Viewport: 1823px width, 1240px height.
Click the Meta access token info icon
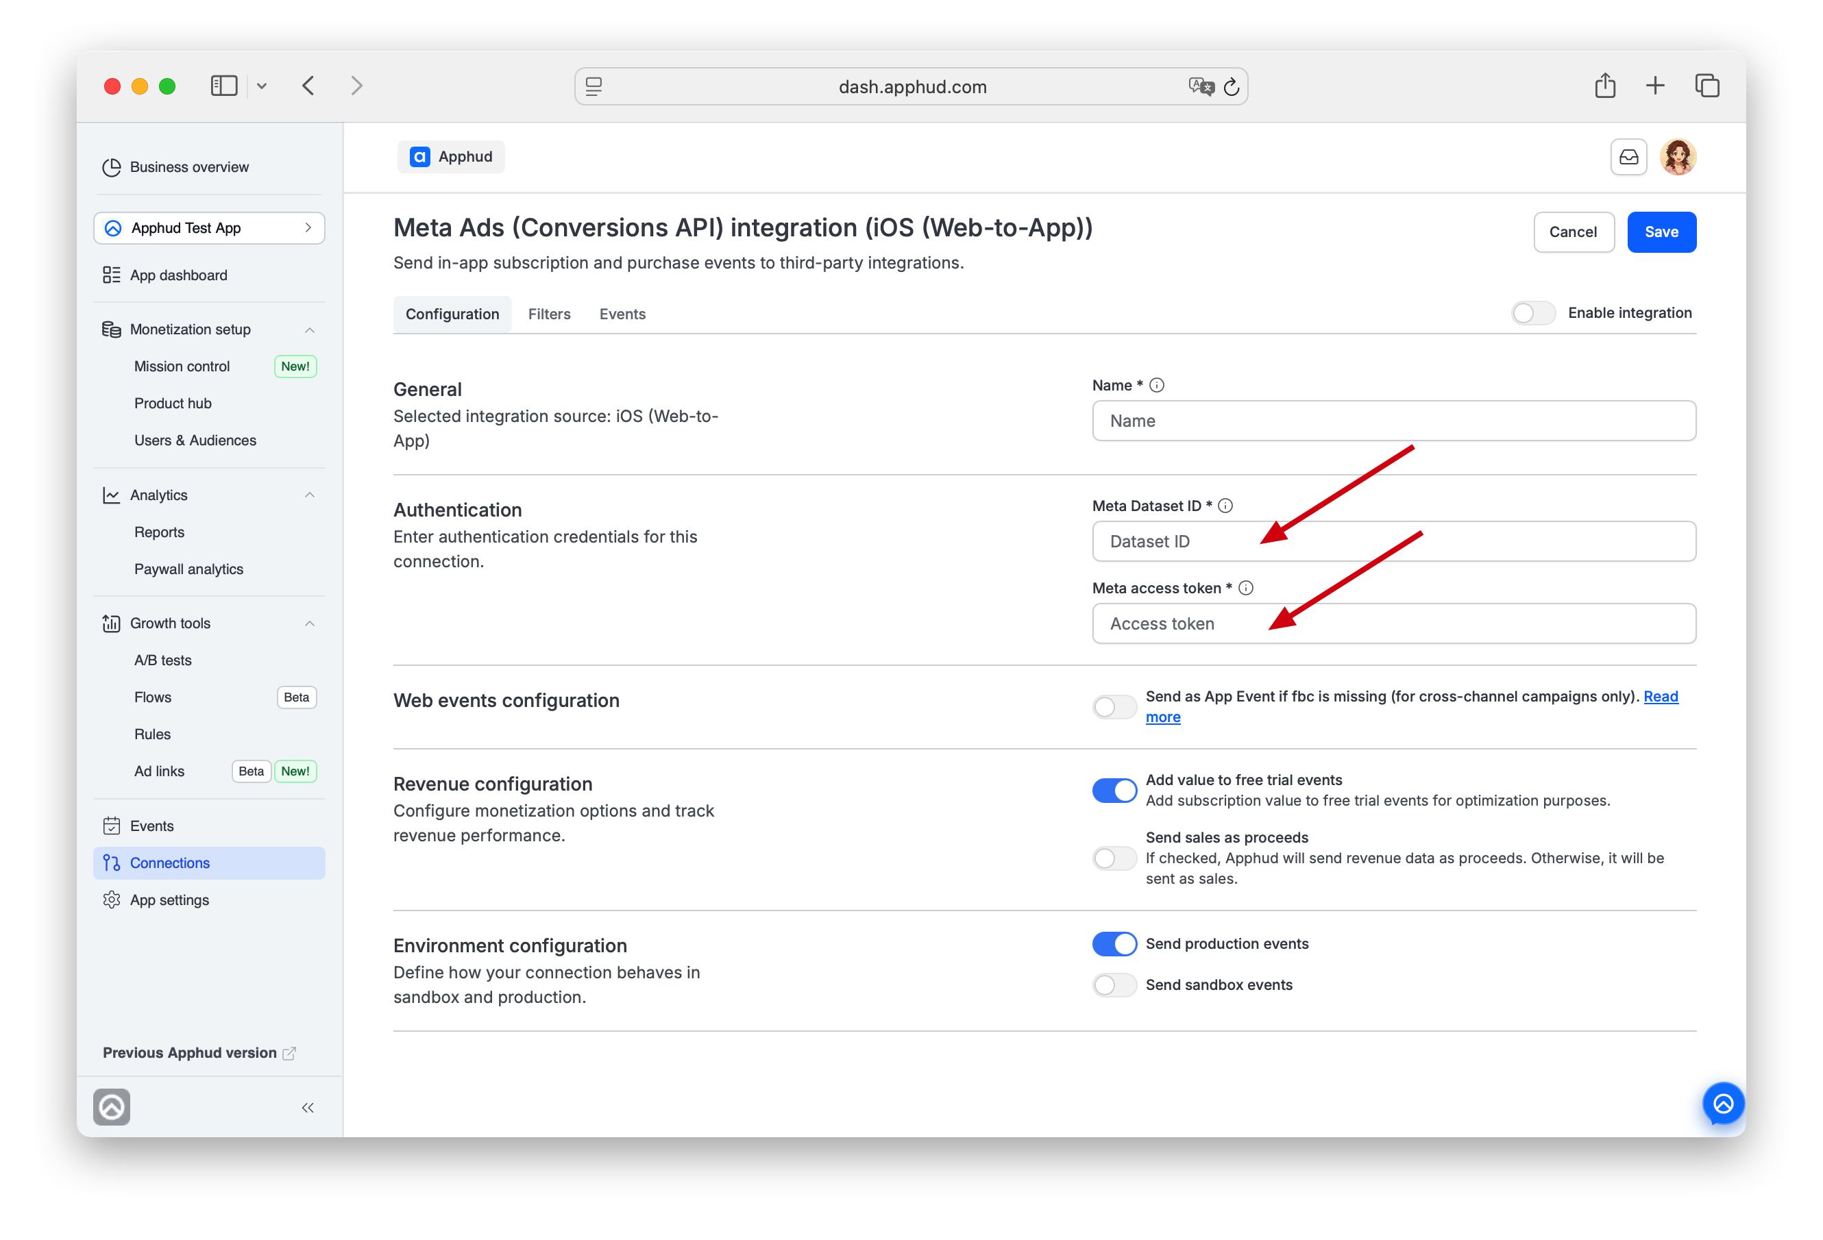[x=1246, y=588]
